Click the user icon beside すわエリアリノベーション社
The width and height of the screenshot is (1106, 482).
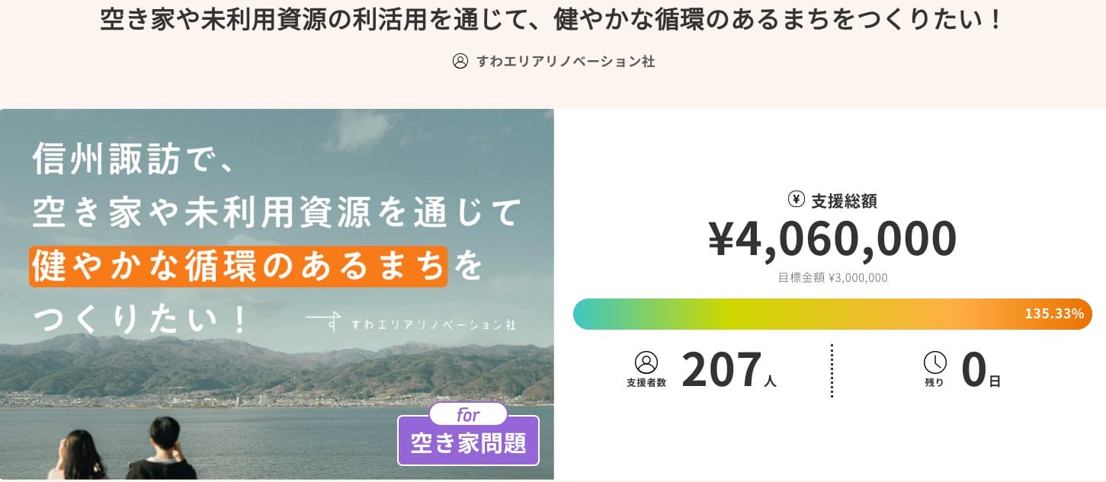[x=460, y=61]
